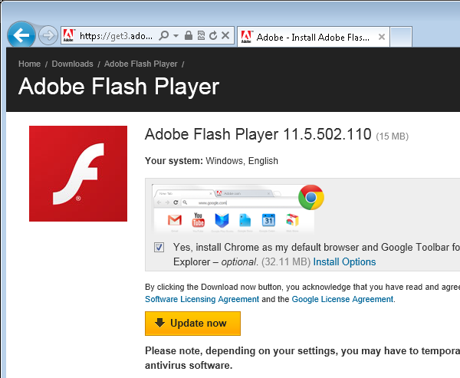
Task: Click the large 'Adobe Flash Player' page title
Action: (119, 87)
